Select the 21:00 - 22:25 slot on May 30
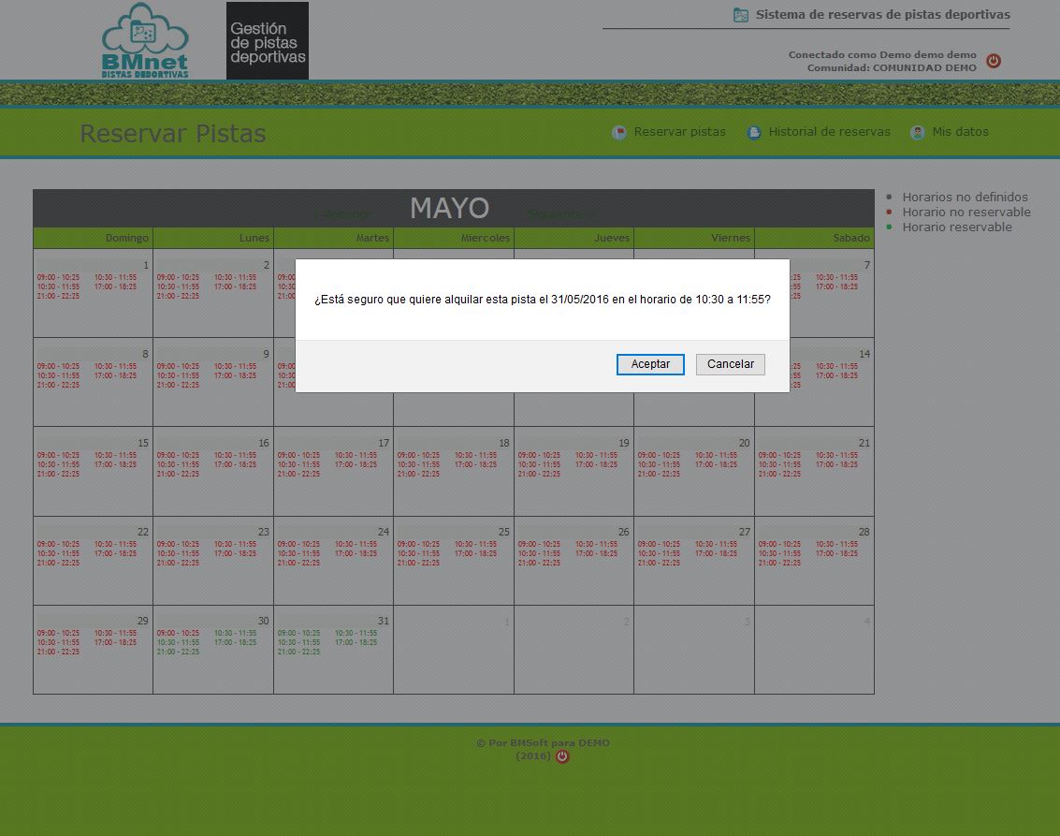Screen dimensions: 1060x836 [178, 652]
